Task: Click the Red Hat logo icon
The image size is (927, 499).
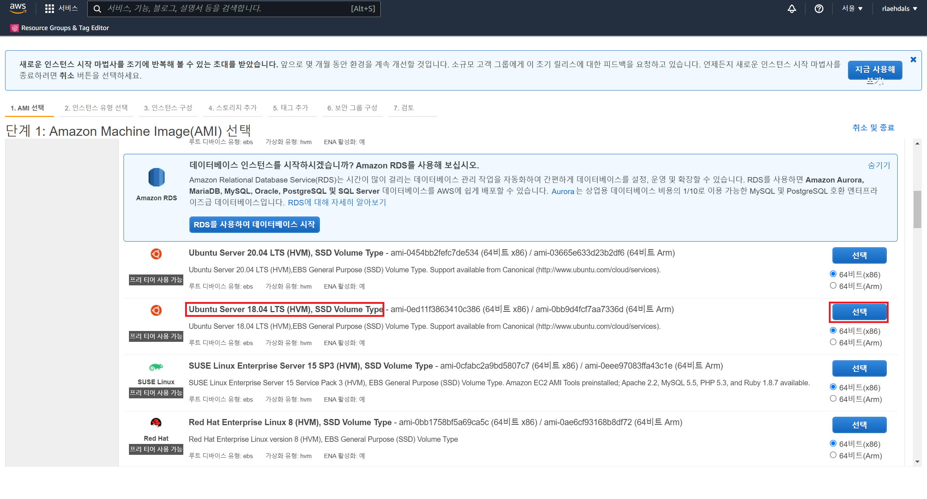Action: (x=156, y=423)
